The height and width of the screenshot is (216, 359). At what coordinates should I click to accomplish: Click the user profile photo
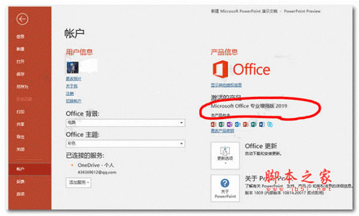point(72,68)
